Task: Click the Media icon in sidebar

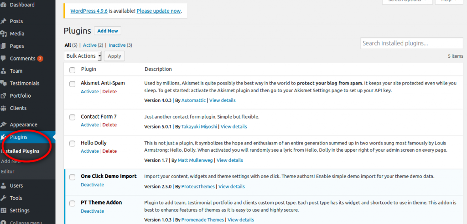Action: [x=4, y=34]
